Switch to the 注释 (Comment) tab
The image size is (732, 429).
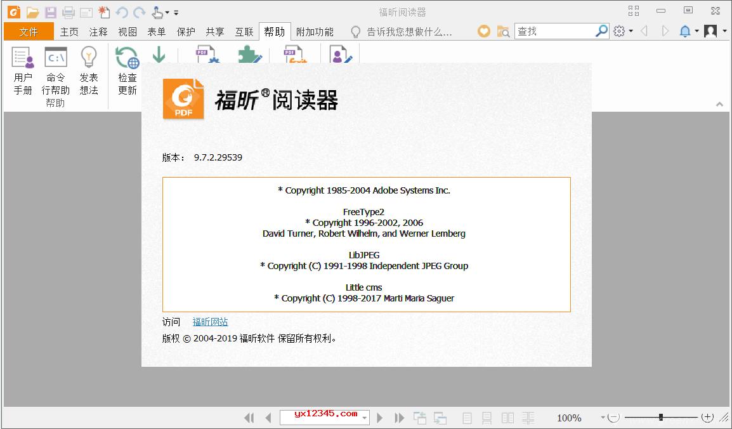[98, 32]
